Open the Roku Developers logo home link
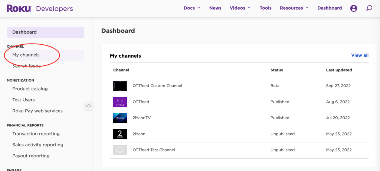Image resolution: width=380 pixels, height=171 pixels. [40, 8]
